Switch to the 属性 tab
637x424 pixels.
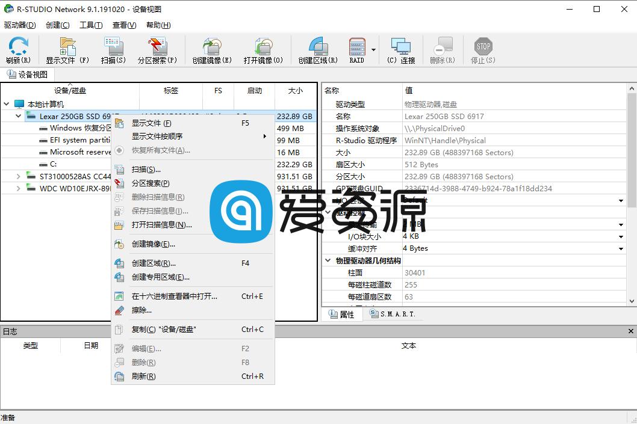coord(341,314)
